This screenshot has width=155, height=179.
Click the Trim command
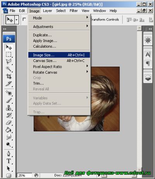coord(38,83)
